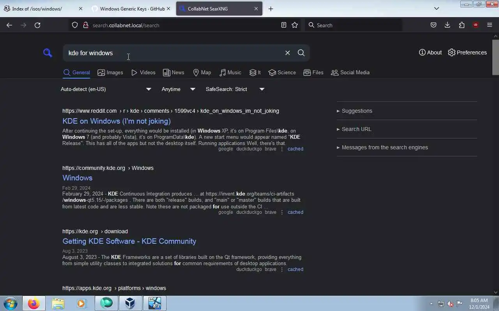Reload the current page
This screenshot has height=311, width=499.
pos(37,25)
